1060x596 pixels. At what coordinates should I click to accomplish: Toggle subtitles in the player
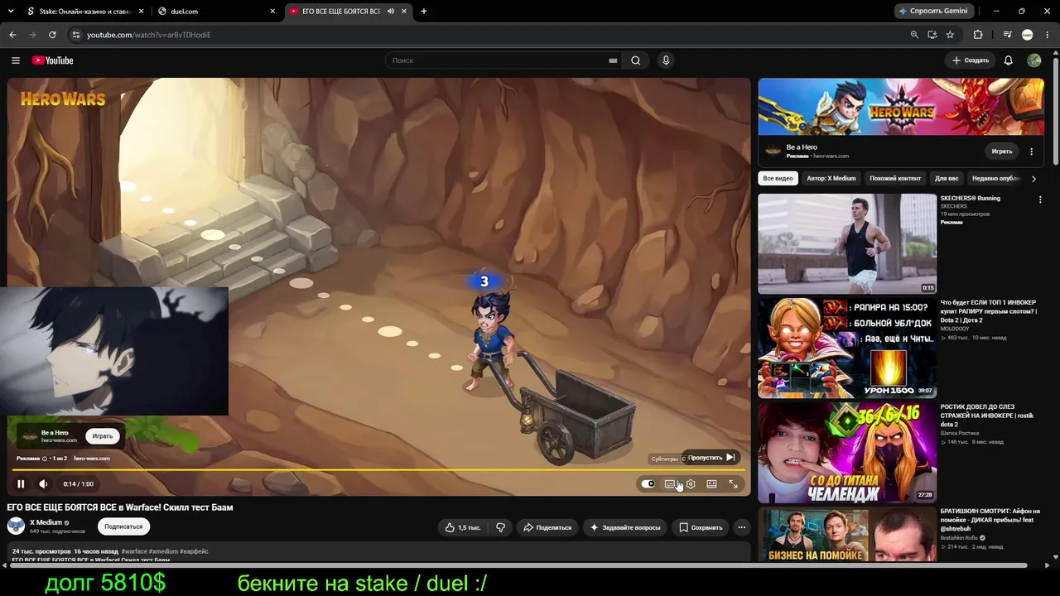pyautogui.click(x=669, y=484)
